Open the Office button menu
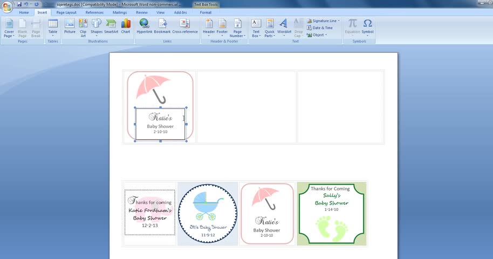 [x=6, y=6]
